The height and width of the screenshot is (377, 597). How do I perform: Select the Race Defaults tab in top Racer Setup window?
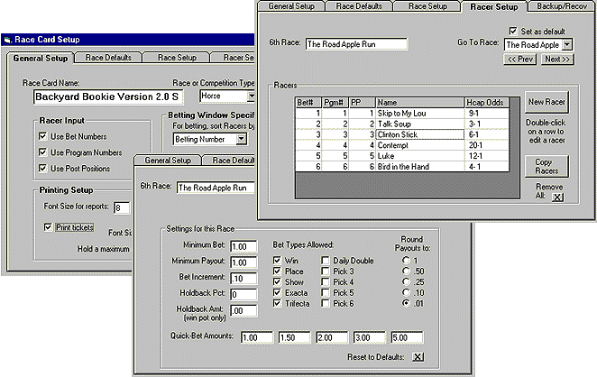tap(359, 6)
